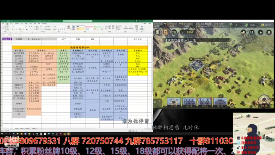The width and height of the screenshot is (275, 155).
Task: Open the font name dropdown in Excel
Action: [x=25, y=27]
